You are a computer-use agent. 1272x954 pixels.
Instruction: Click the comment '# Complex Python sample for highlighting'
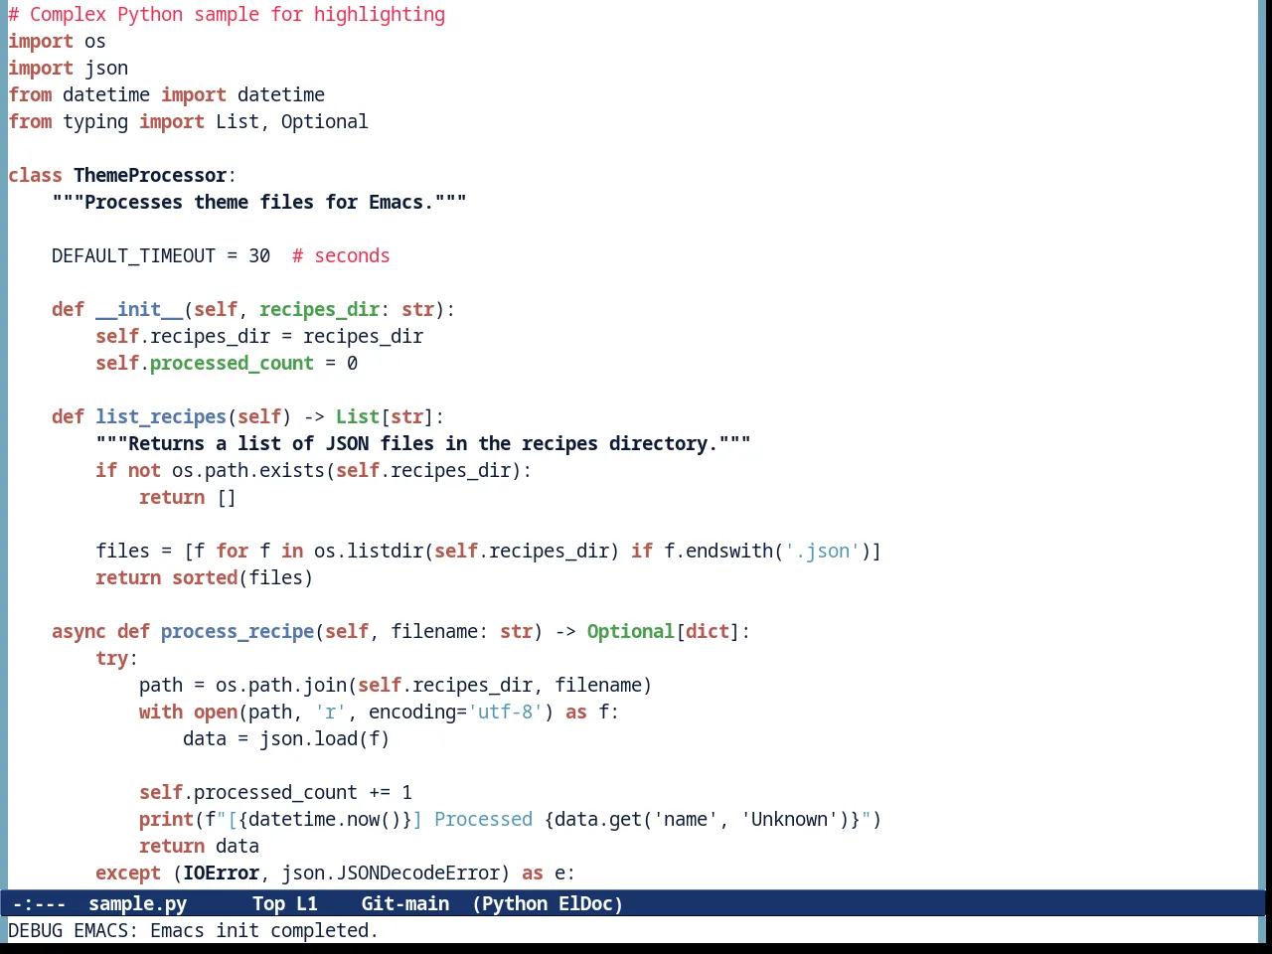[227, 15]
